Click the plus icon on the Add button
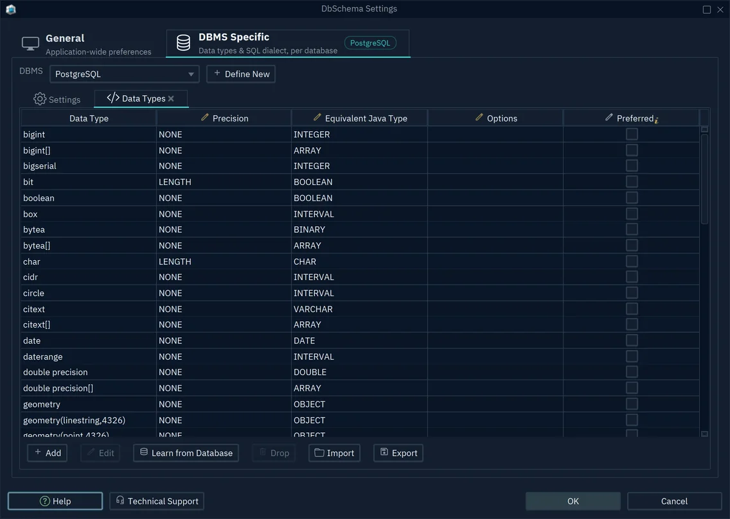The height and width of the screenshot is (519, 730). (x=38, y=452)
